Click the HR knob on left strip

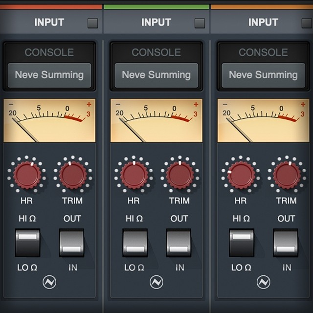[27, 175]
